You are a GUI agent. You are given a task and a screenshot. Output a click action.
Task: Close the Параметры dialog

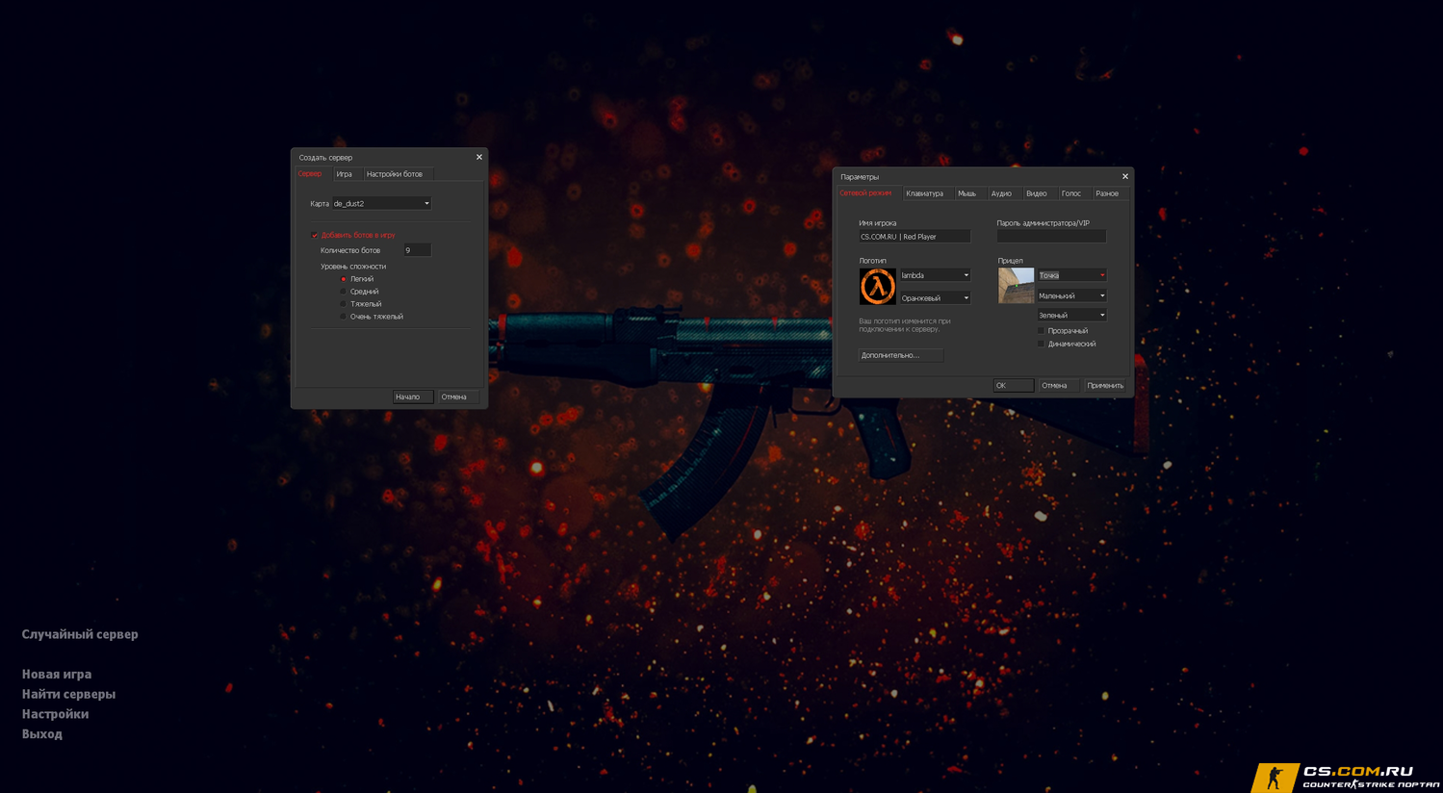click(x=1124, y=176)
